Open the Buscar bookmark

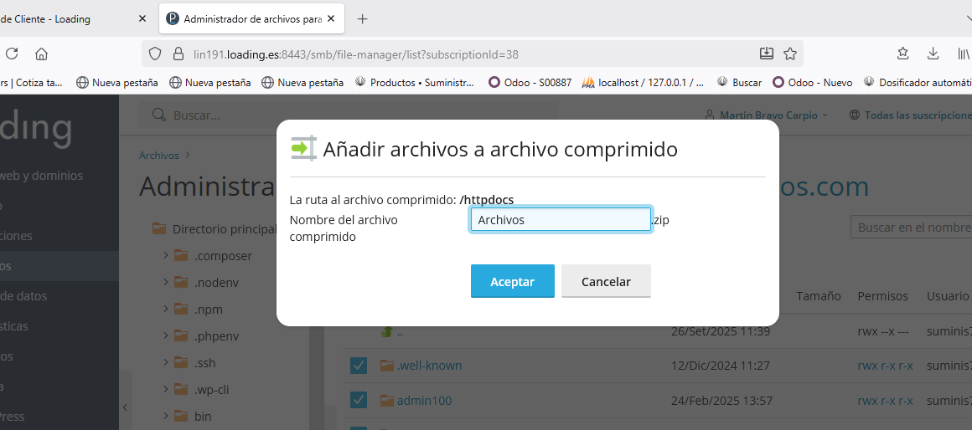pyautogui.click(x=739, y=82)
